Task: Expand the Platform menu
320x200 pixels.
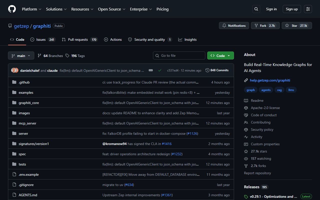Action: coord(31,9)
